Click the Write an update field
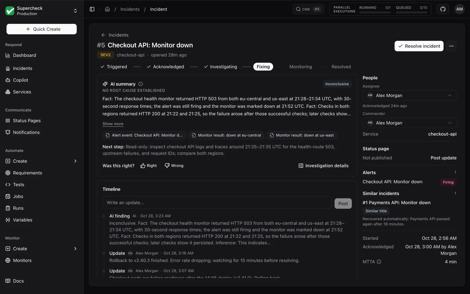Viewport: 470px width, 294px height. coord(217,203)
